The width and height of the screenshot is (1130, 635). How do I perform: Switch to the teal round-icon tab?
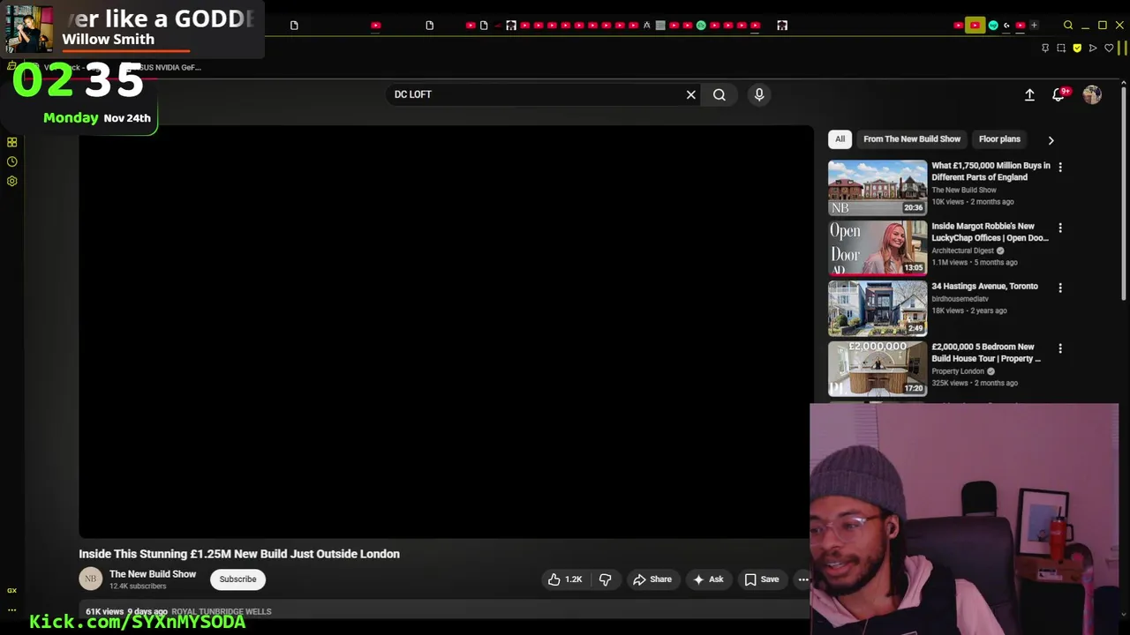[993, 25]
